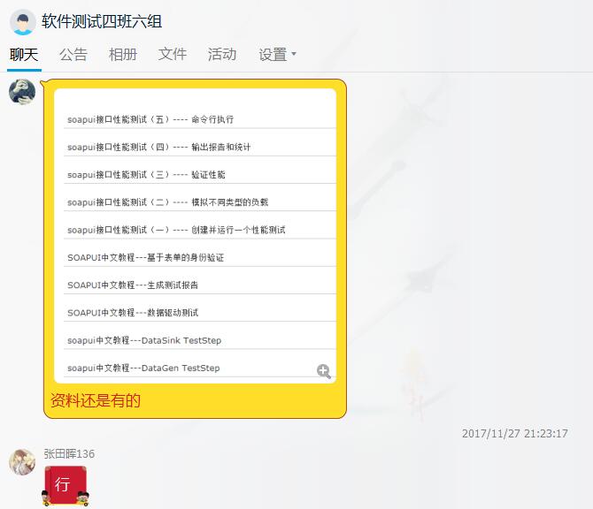Click the sender name 张田晖136
This screenshot has width=593, height=509.
coord(69,453)
